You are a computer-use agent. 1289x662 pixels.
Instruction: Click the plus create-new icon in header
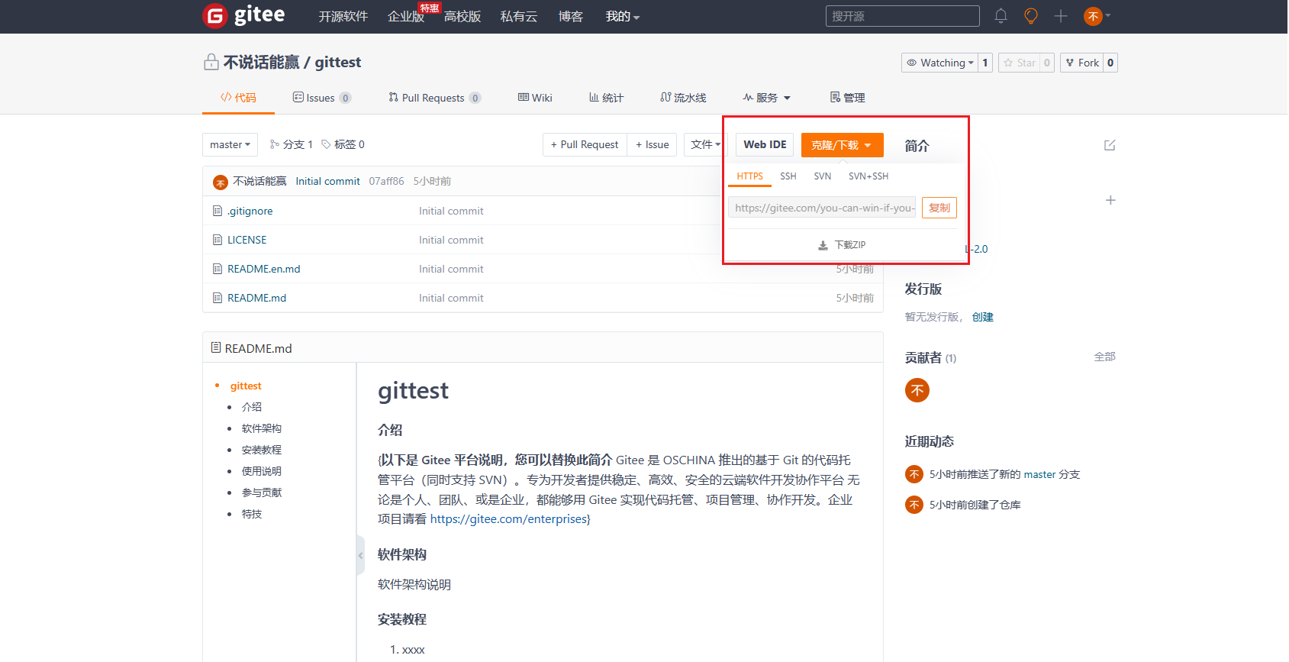[x=1060, y=16]
